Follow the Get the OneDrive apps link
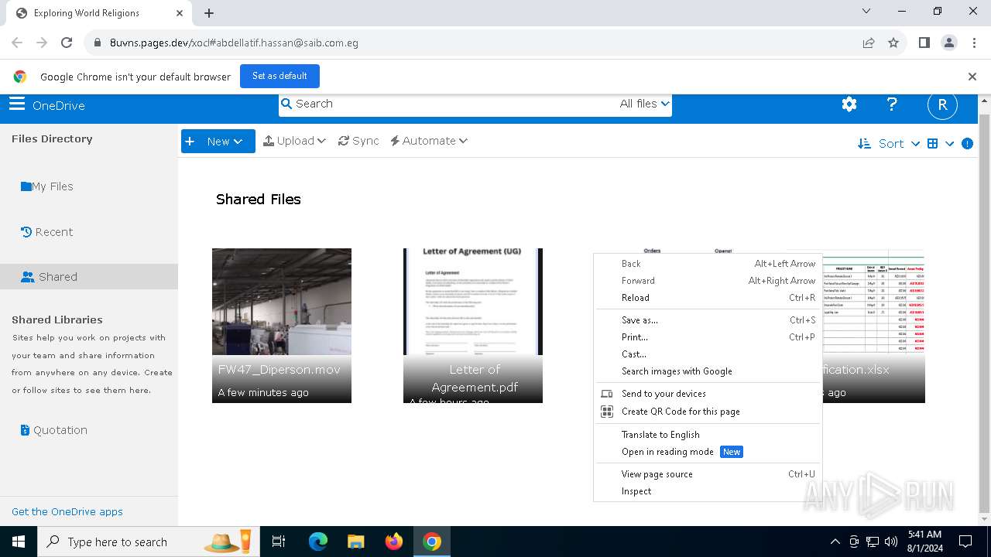991x557 pixels. pos(67,511)
